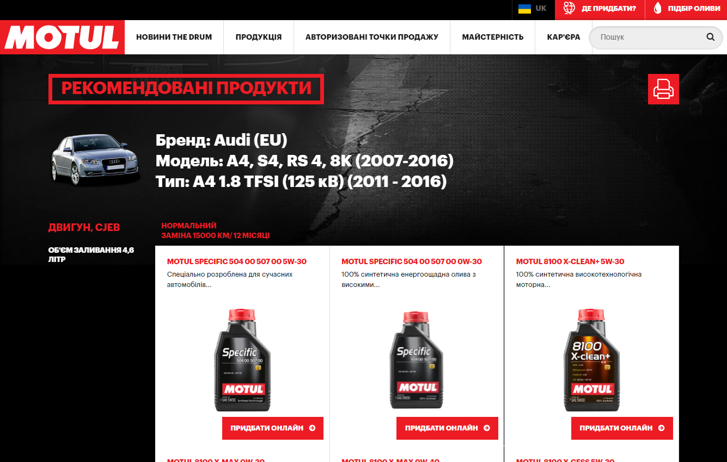Open the Кар'єра menu item

point(564,37)
